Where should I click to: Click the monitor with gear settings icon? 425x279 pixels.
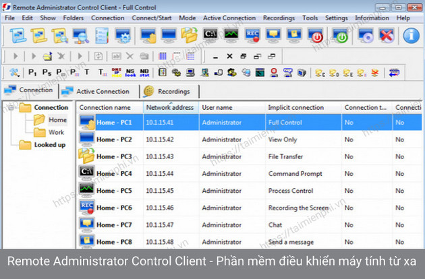coord(123,36)
